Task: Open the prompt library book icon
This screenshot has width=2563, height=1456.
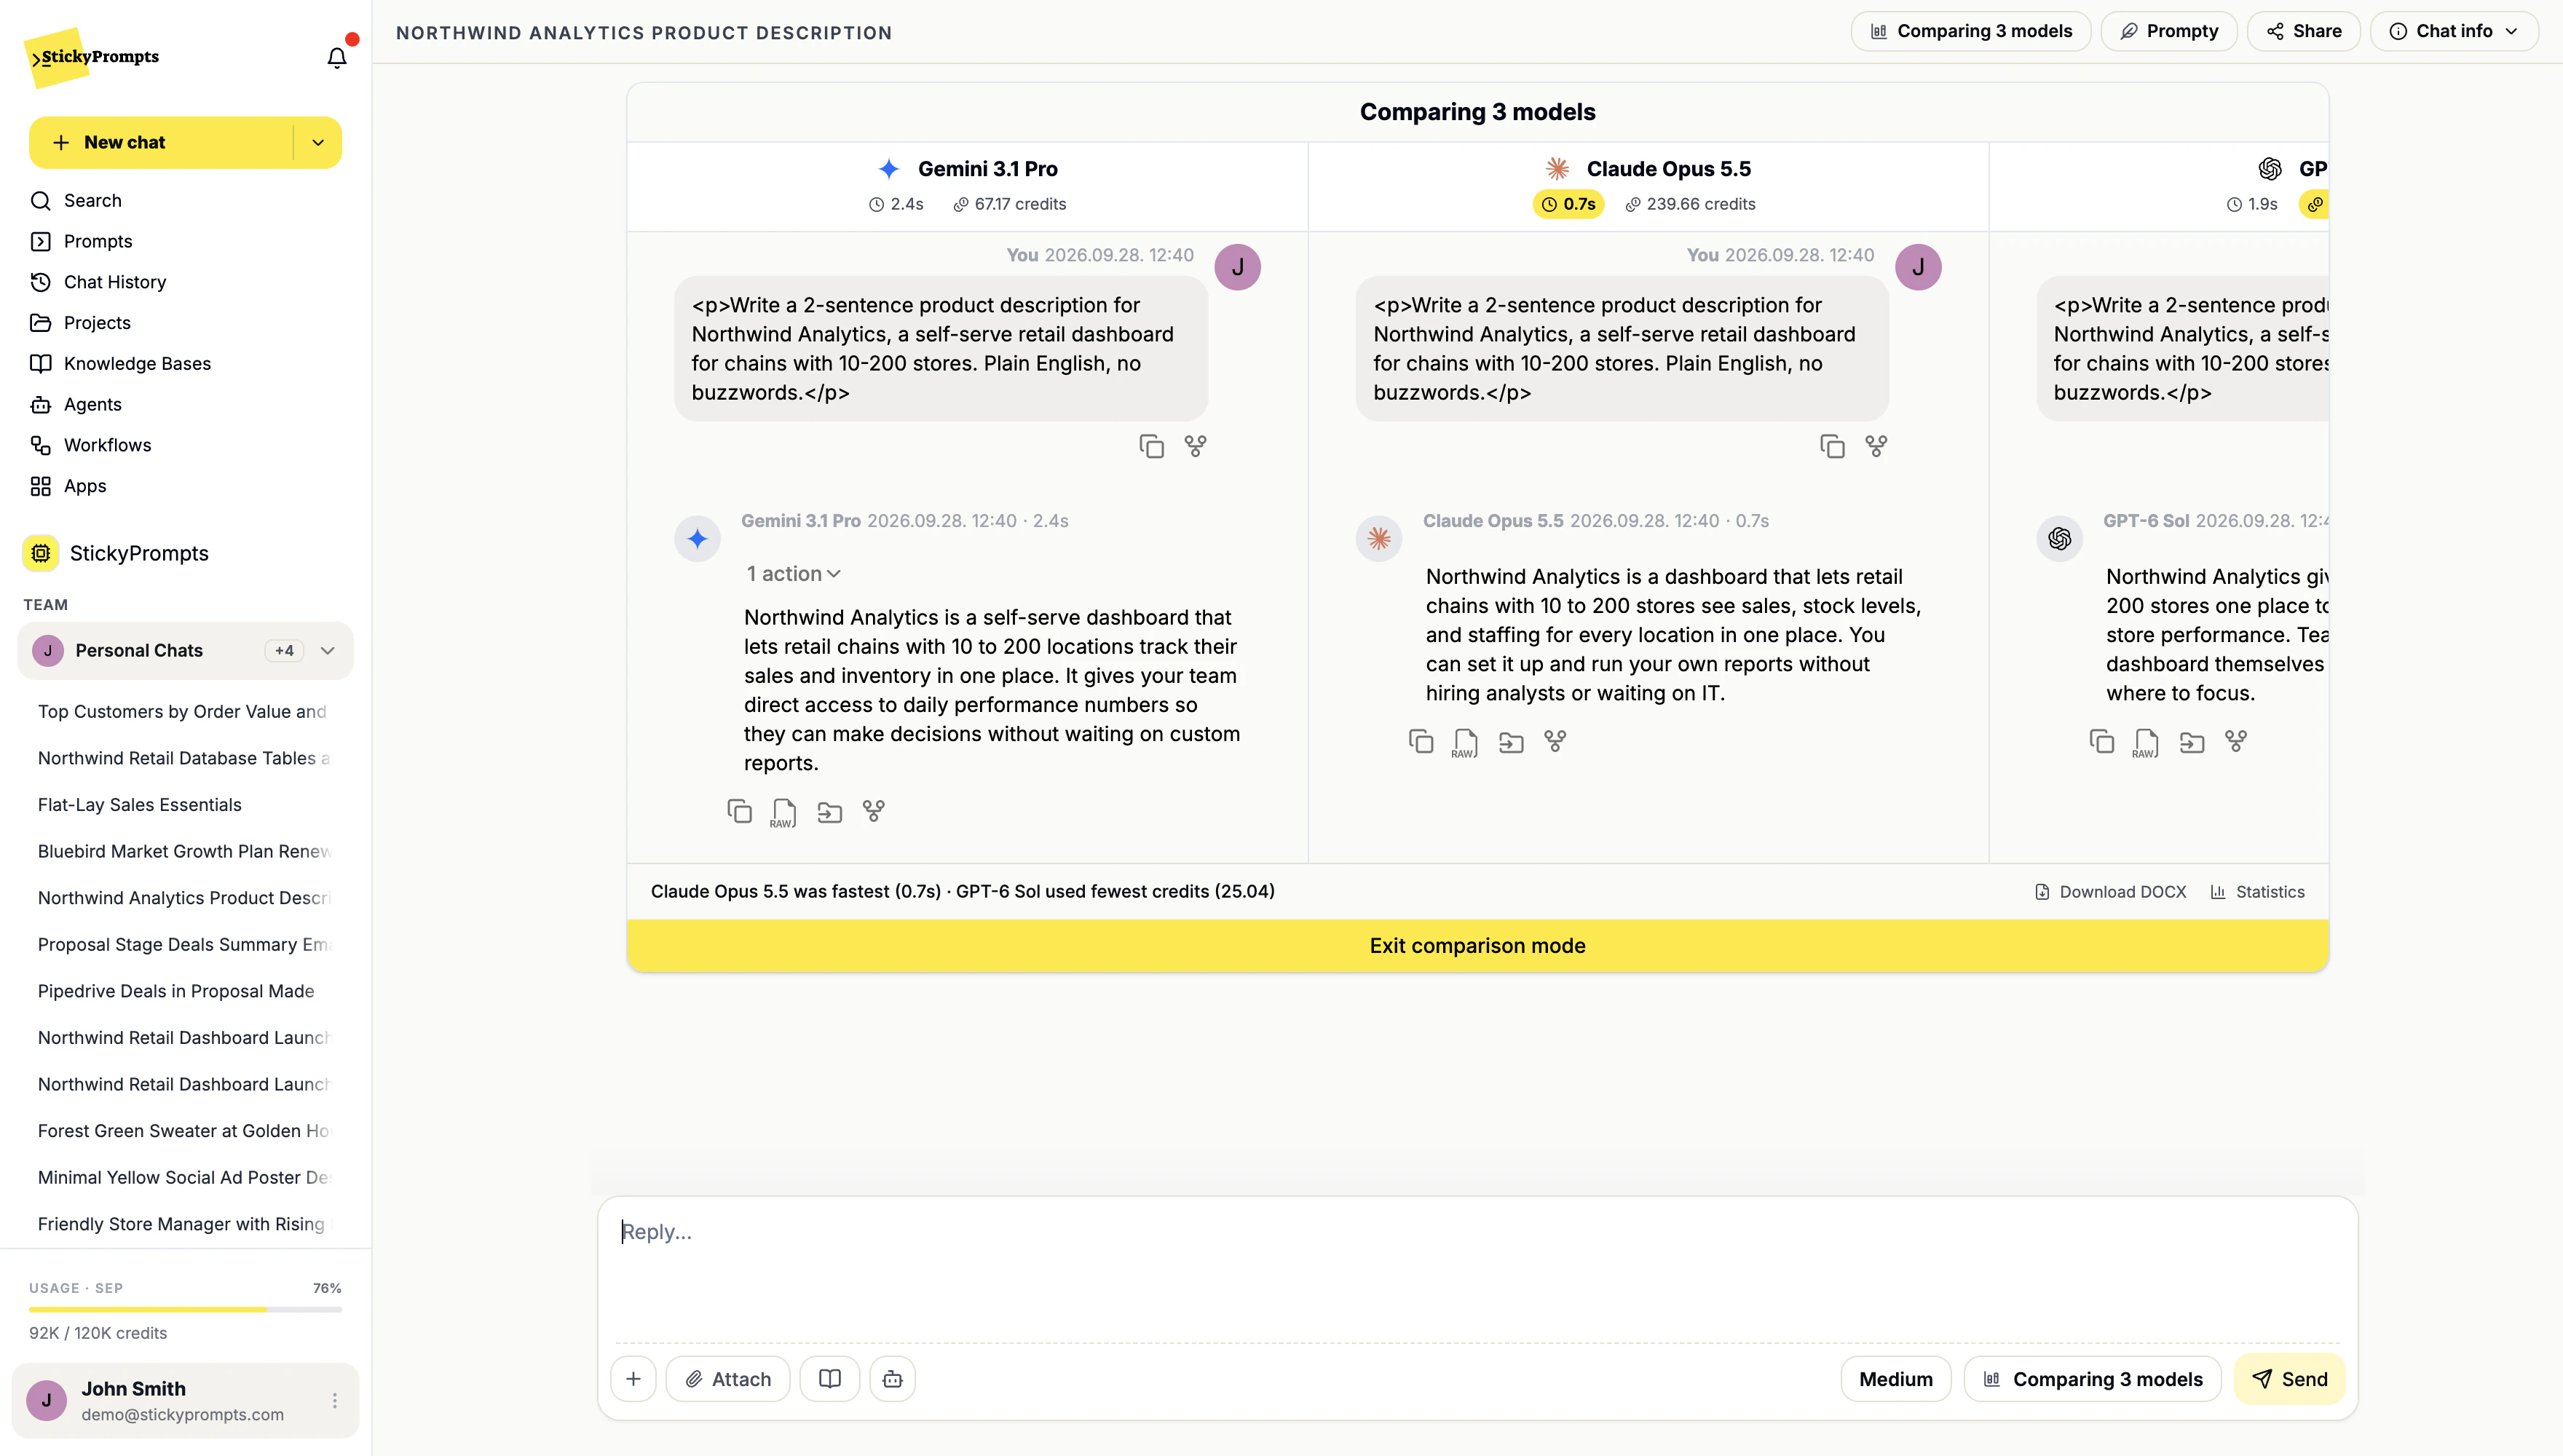Action: click(x=829, y=1379)
